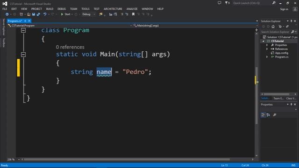Toggle auto-hide pin on Properties panel

291,105
